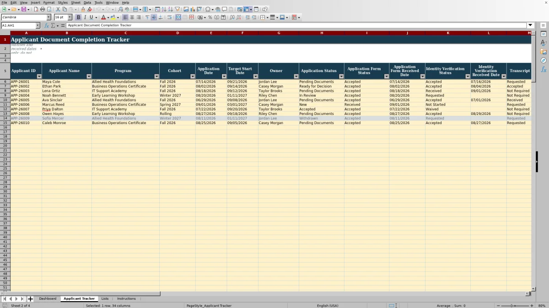Toggle the AutoFilter funnel icon
549x308 pixels.
tap(177, 9)
